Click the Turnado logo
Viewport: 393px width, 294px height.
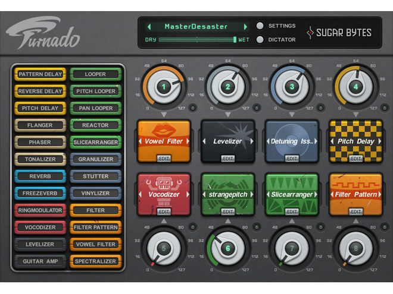click(x=43, y=33)
